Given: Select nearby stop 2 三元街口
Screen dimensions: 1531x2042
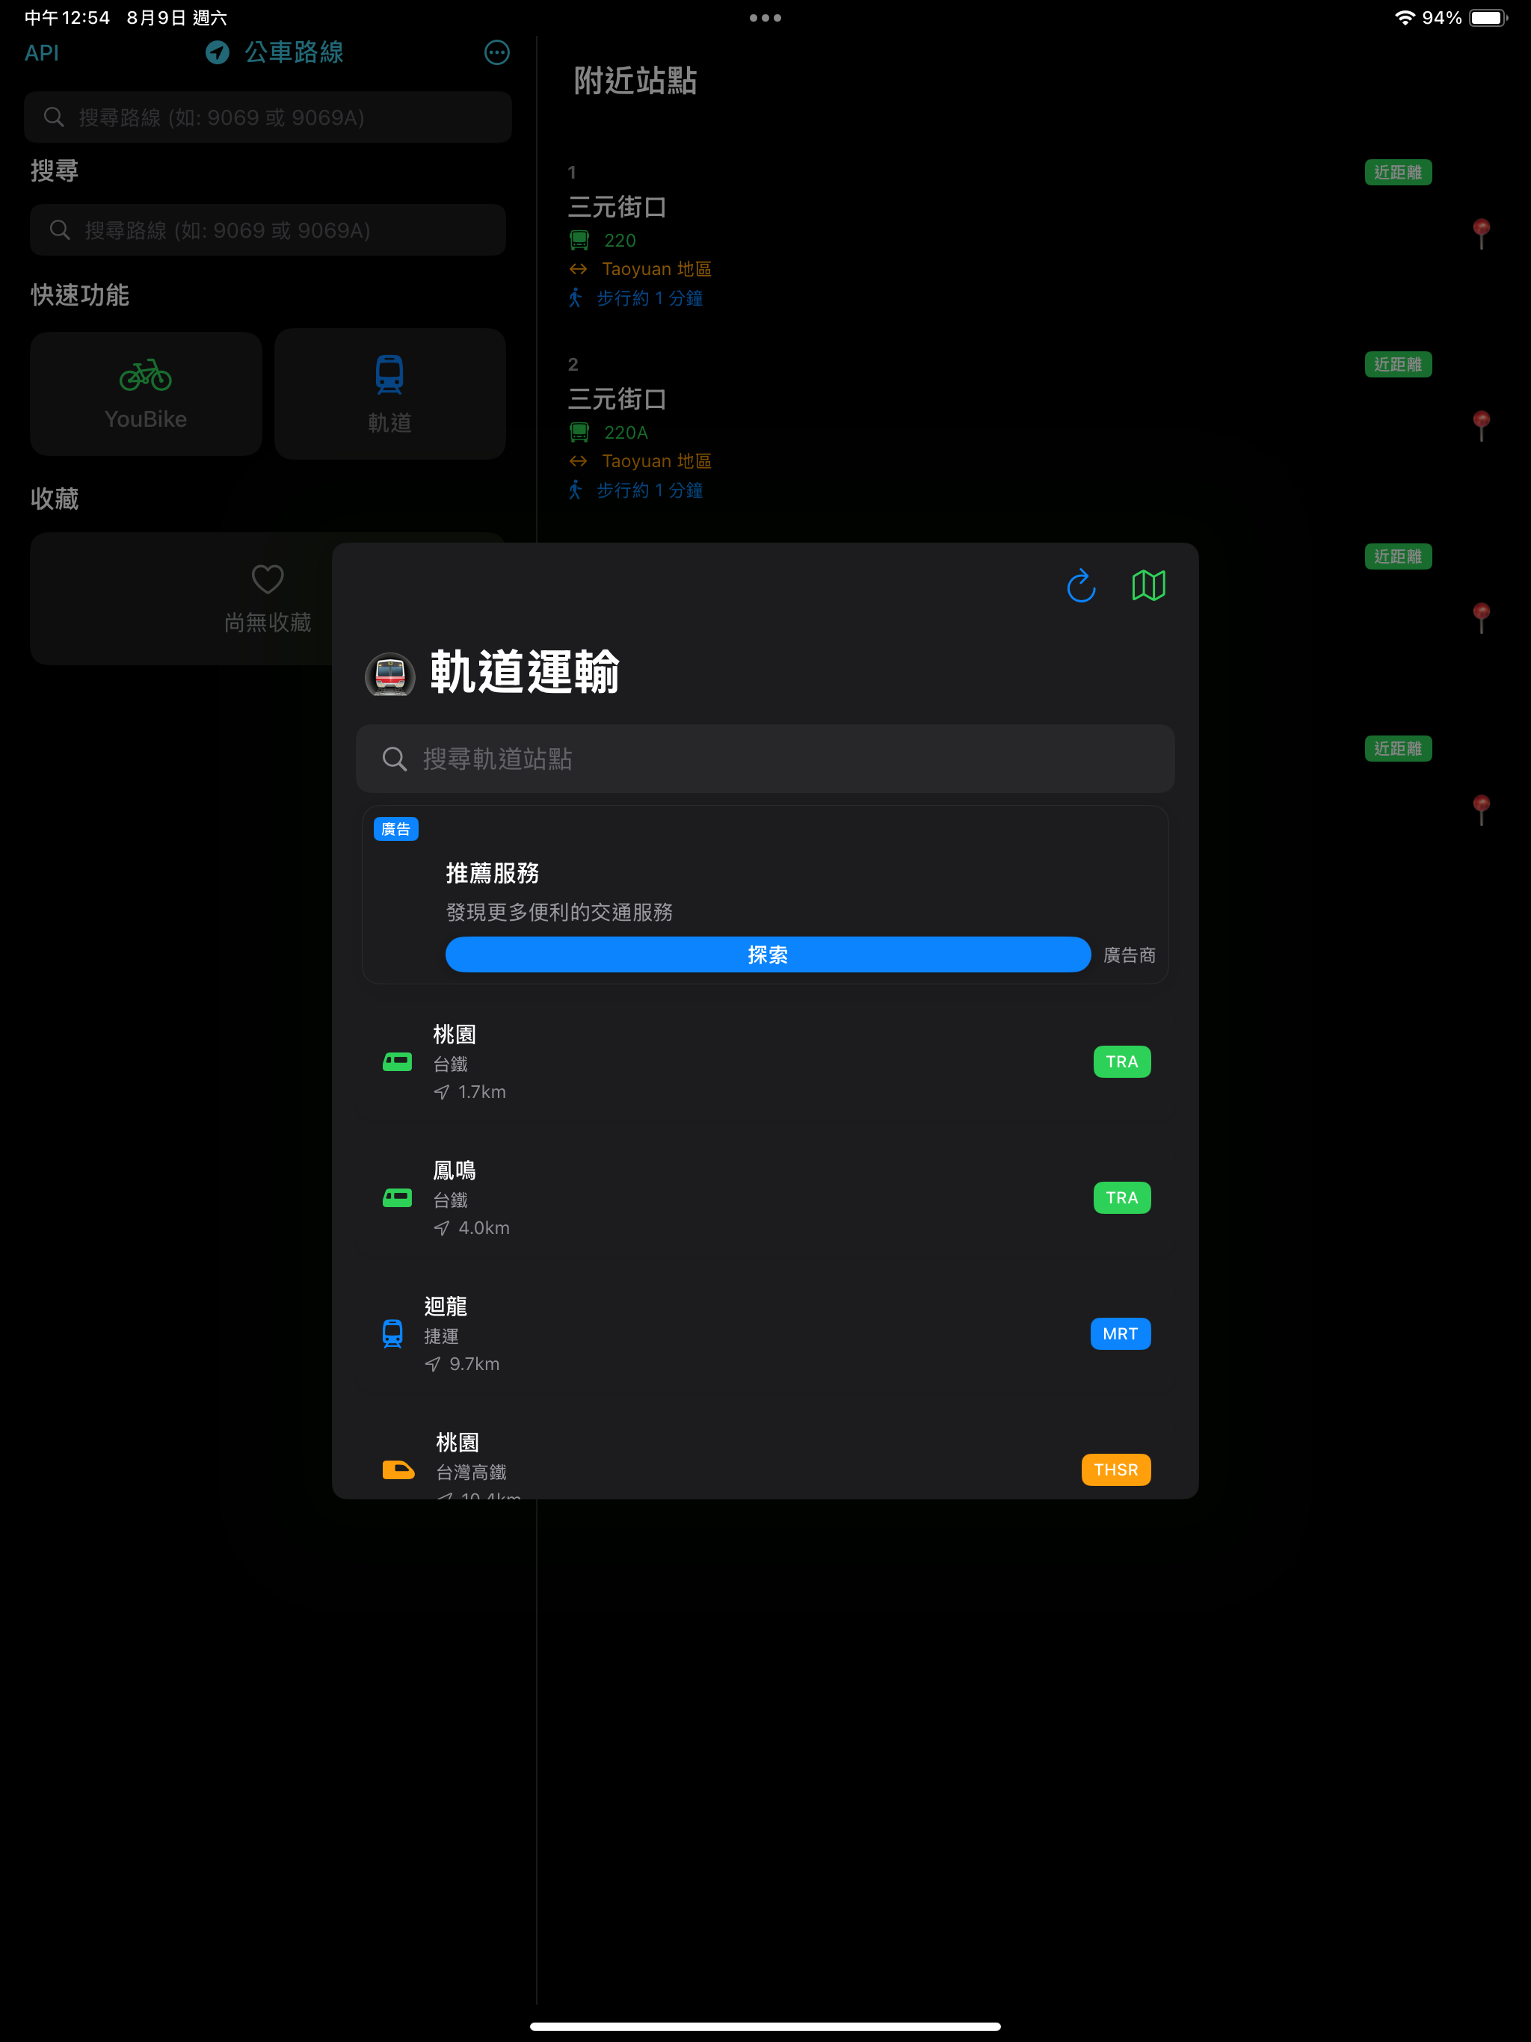Looking at the screenshot, I should (x=1032, y=429).
